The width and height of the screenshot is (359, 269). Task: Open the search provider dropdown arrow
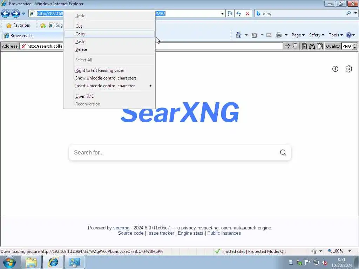tap(355, 14)
